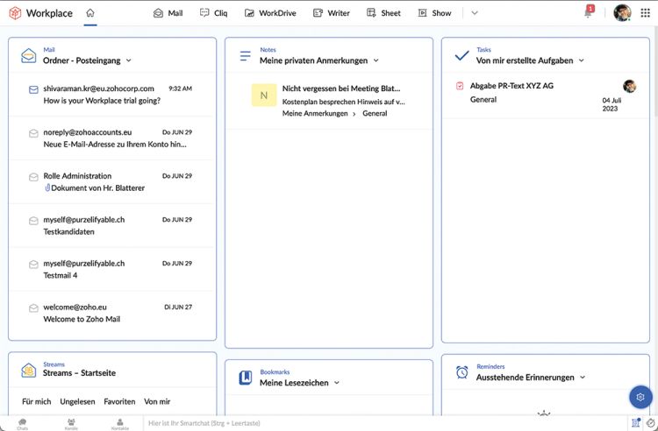
Task: Expand Ausstehende Erinnerungen dropdown
Action: pyautogui.click(x=583, y=377)
